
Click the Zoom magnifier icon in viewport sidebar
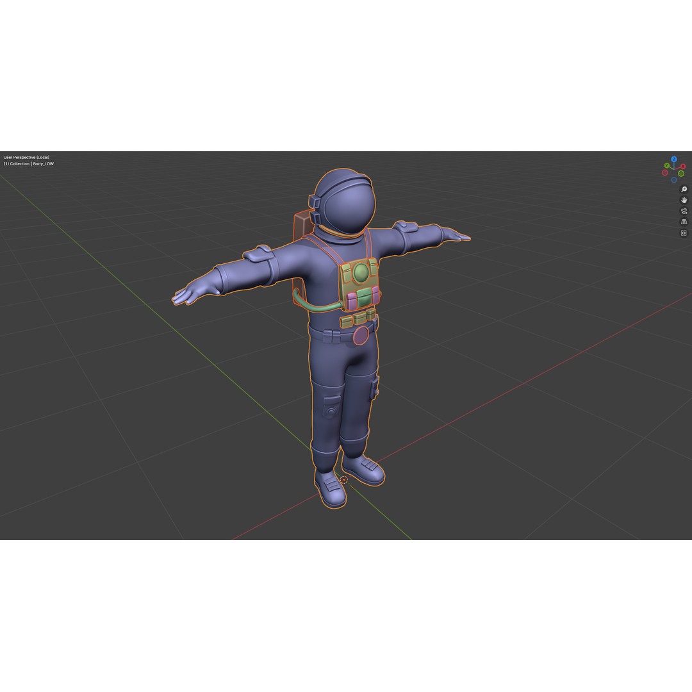tap(683, 189)
